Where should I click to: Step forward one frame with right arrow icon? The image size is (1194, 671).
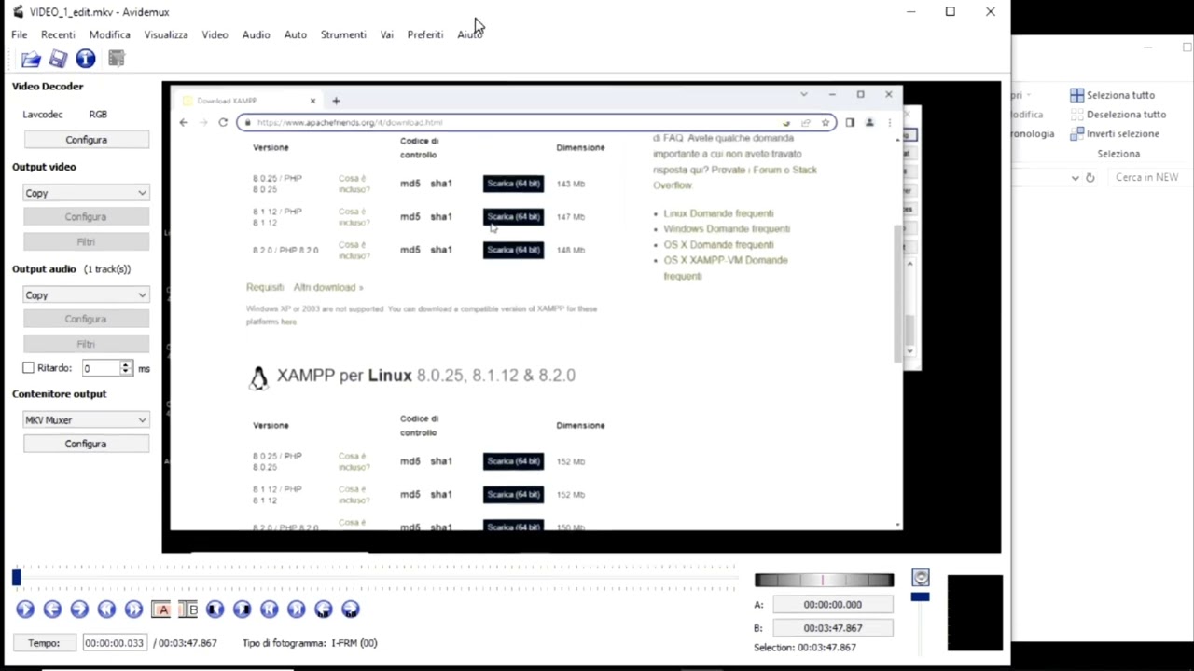[x=79, y=609]
